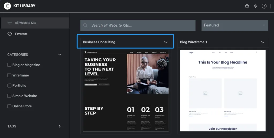Toggle the Online Store checkbox
The height and width of the screenshot is (138, 274).
pyautogui.click(x=9, y=106)
